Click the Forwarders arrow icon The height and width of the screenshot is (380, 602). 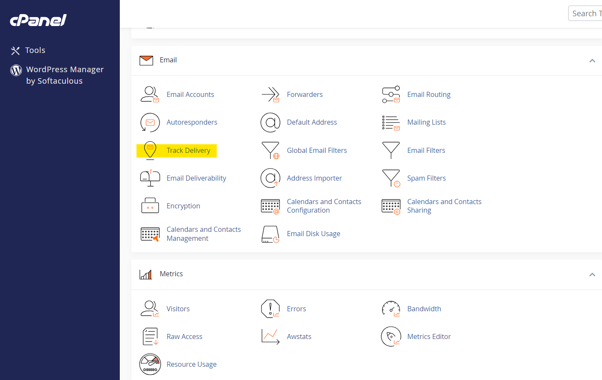click(x=270, y=94)
